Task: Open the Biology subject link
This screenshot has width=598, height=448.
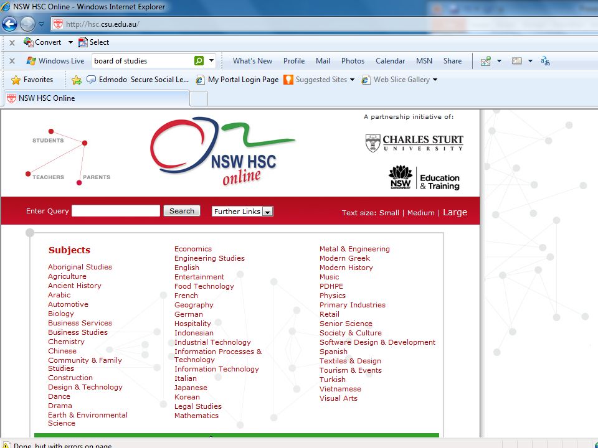Action: pyautogui.click(x=61, y=314)
